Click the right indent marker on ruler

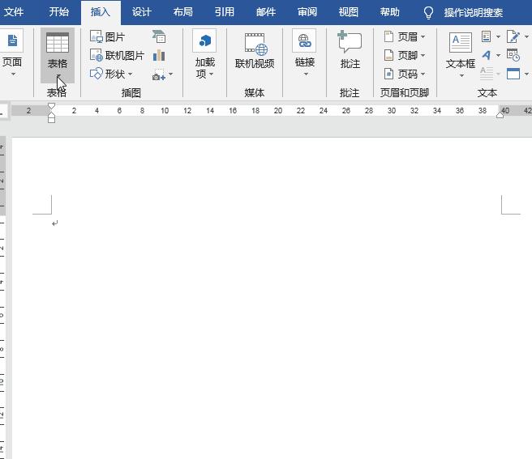pos(500,115)
